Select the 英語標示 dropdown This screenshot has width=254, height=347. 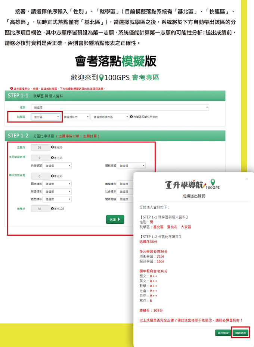[x=57, y=192]
